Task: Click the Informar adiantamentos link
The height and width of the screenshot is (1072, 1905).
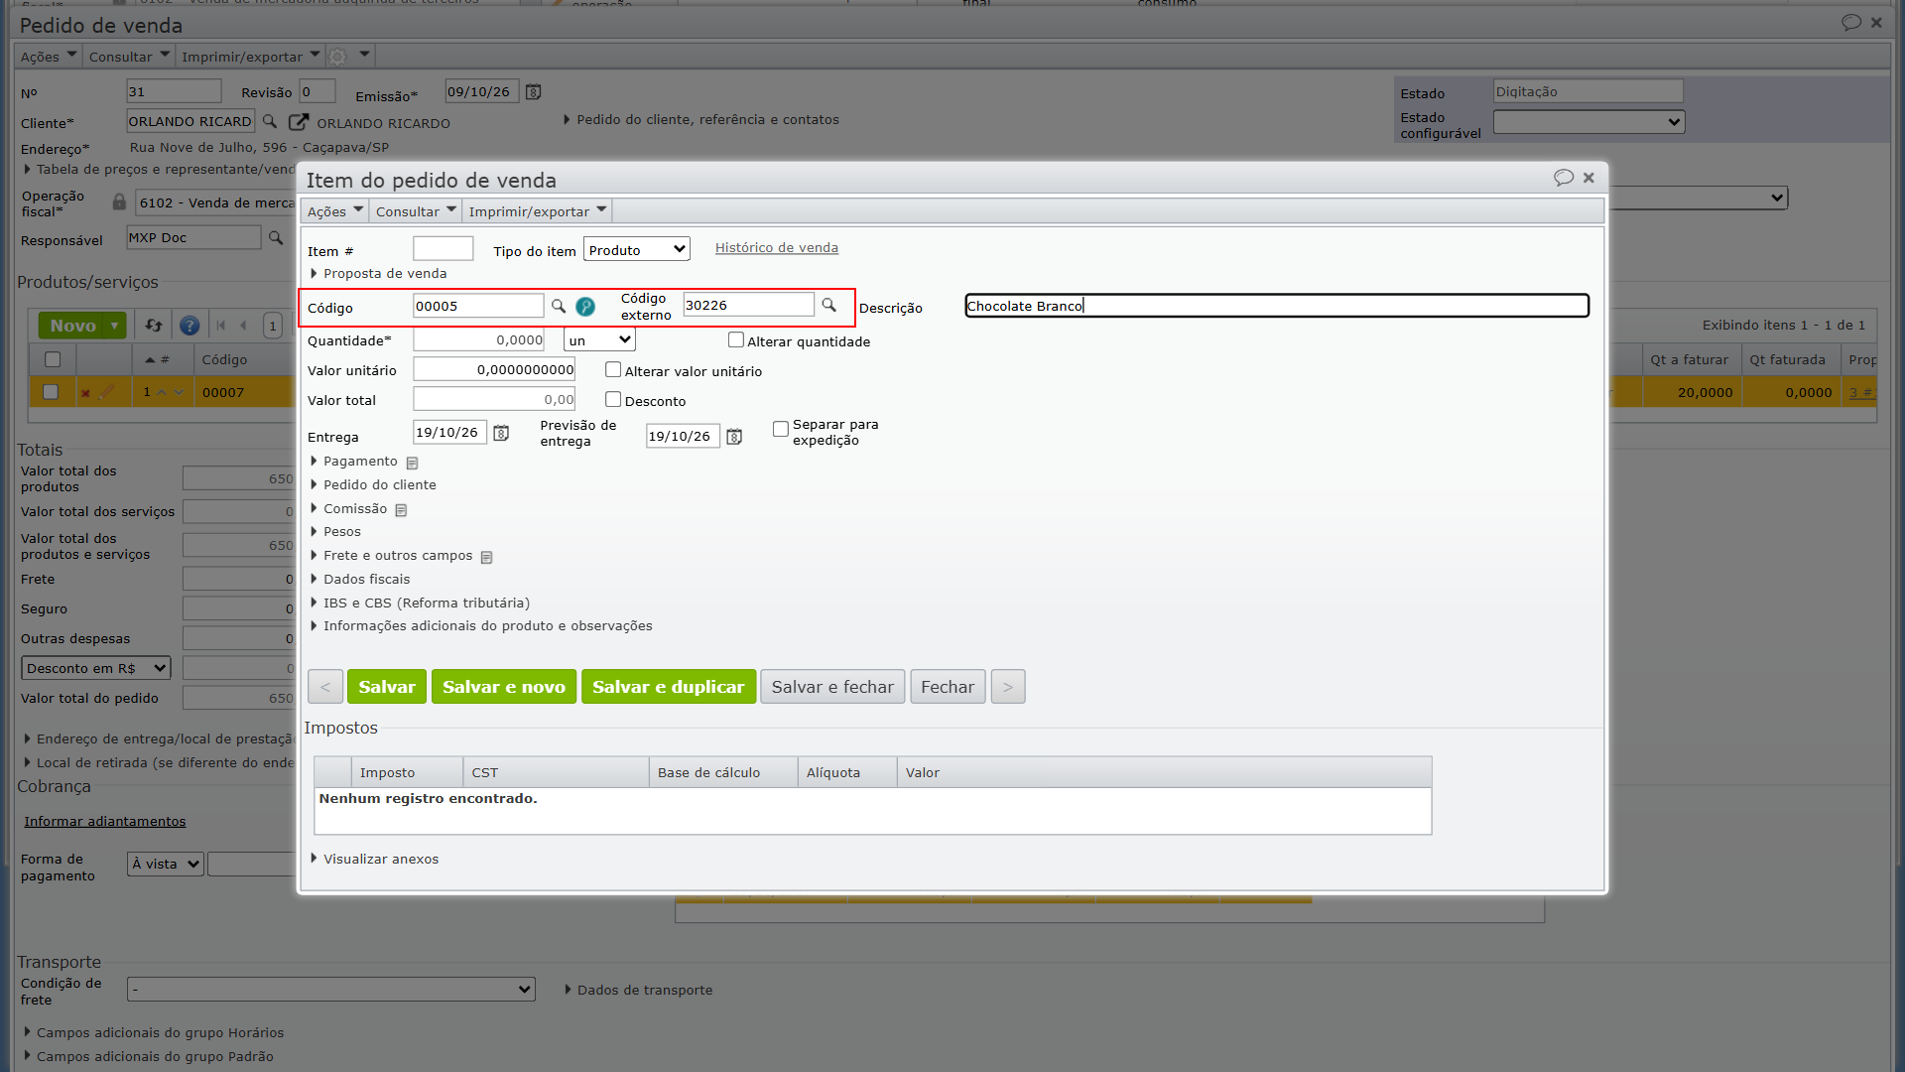Action: pyautogui.click(x=105, y=822)
